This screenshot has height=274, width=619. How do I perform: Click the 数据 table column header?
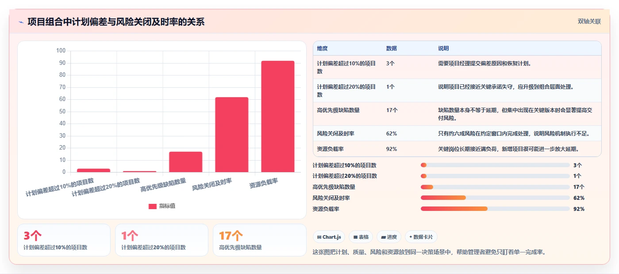tap(392, 49)
